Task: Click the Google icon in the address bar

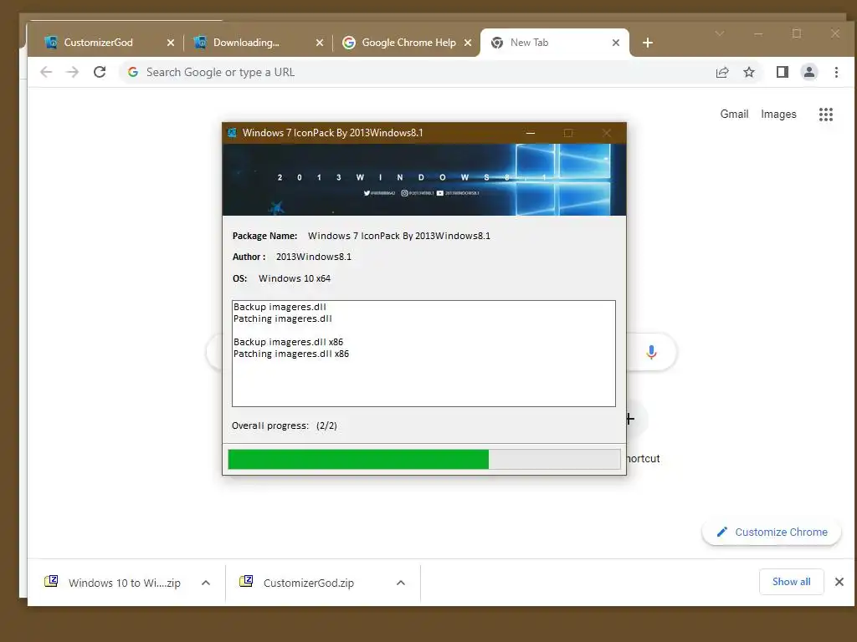Action: [x=133, y=72]
